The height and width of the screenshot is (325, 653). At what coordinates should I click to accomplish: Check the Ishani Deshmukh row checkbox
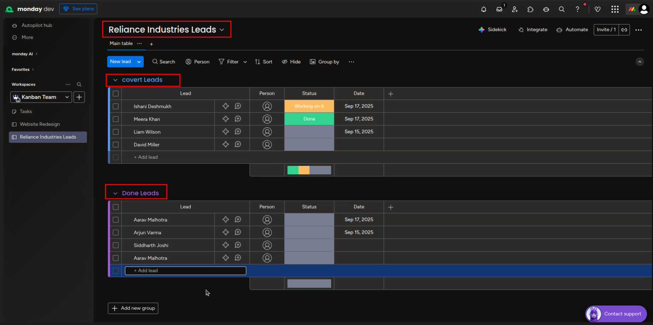tap(116, 106)
